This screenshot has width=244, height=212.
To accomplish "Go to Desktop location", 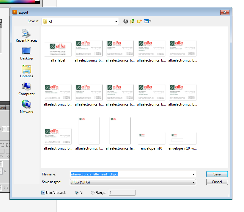I will pos(26,54).
